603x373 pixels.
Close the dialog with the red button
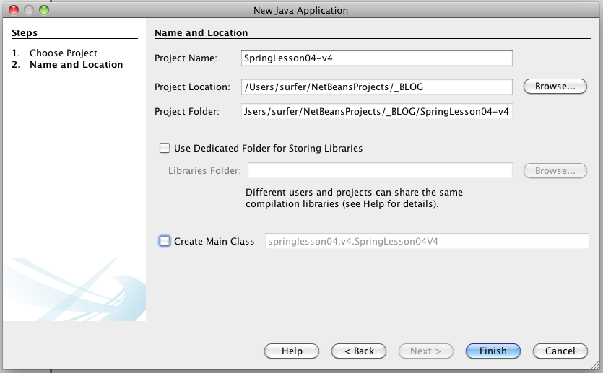click(x=14, y=10)
